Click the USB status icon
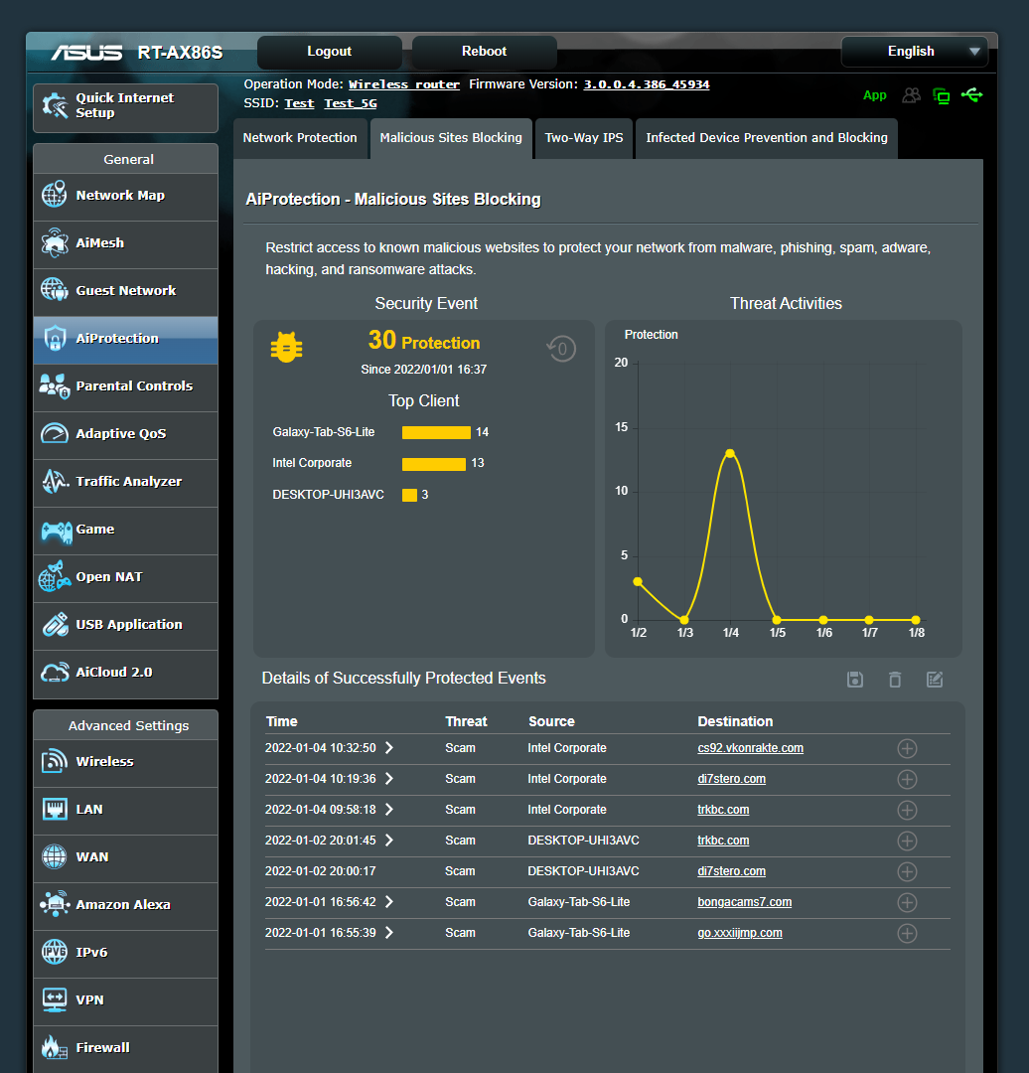The image size is (1029, 1073). coord(971,95)
